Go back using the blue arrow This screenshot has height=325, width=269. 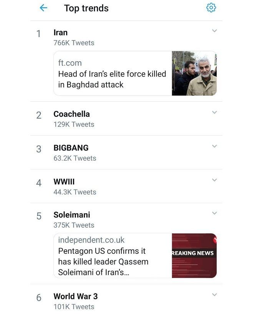coord(43,7)
